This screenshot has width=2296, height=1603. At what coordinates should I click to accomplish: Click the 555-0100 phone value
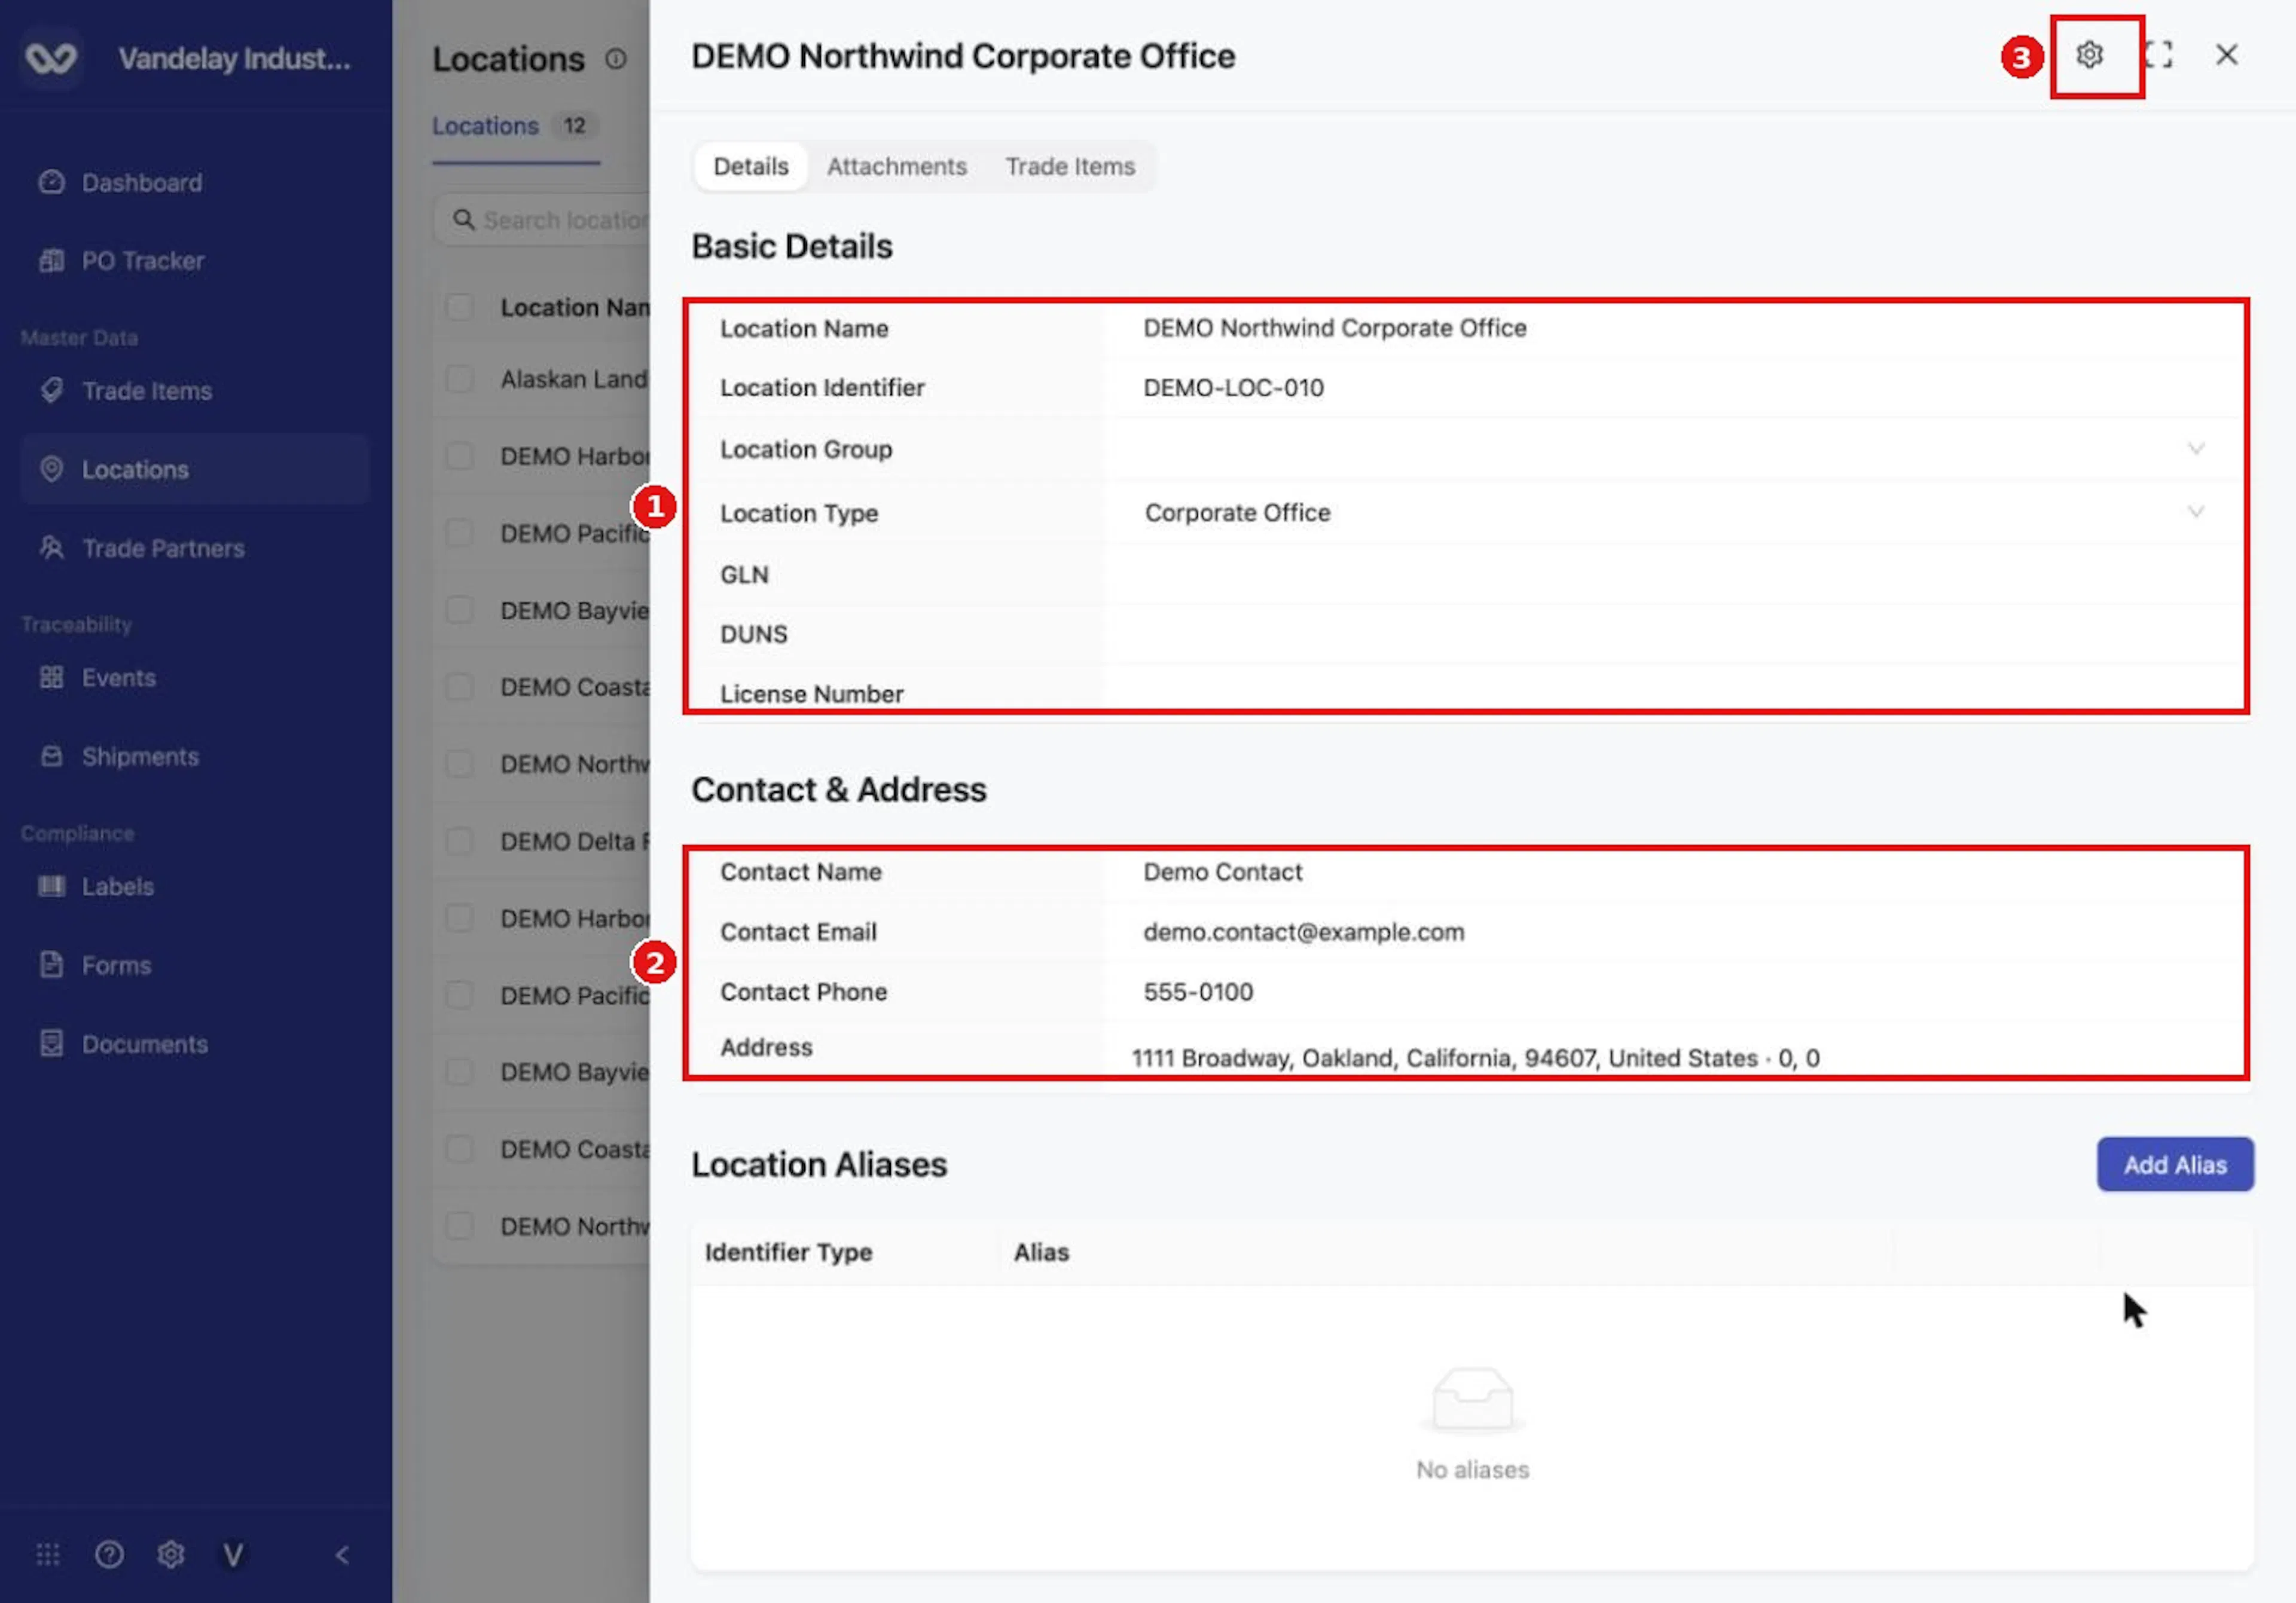tap(1198, 992)
